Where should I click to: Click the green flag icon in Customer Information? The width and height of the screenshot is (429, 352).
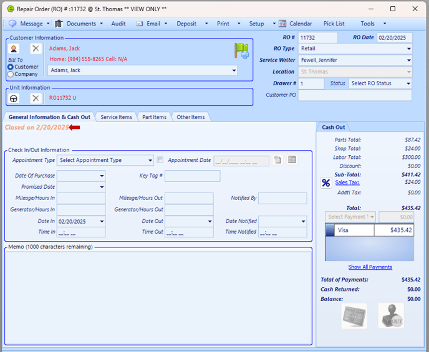coord(241,51)
